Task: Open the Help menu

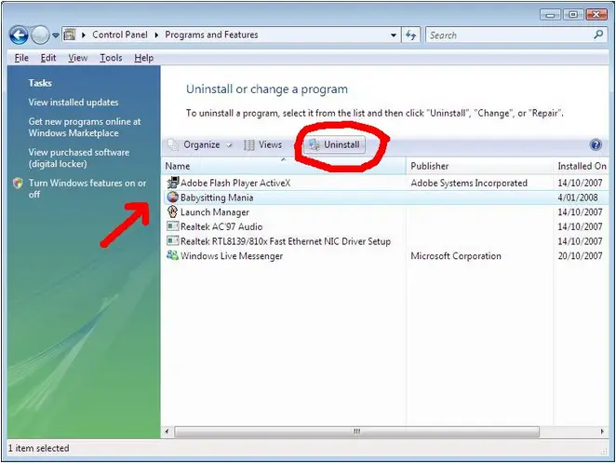Action: [x=144, y=58]
